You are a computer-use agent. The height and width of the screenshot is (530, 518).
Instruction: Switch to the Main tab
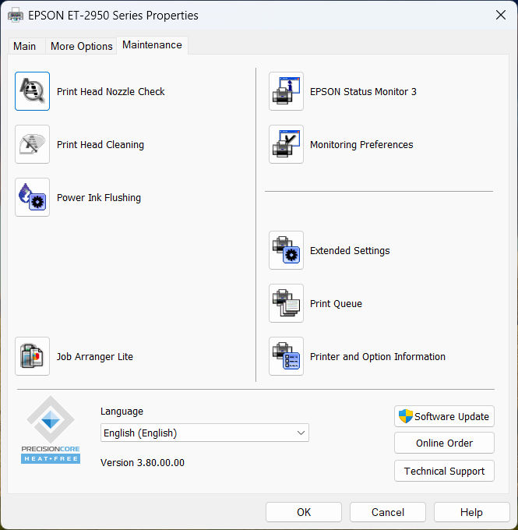(25, 46)
